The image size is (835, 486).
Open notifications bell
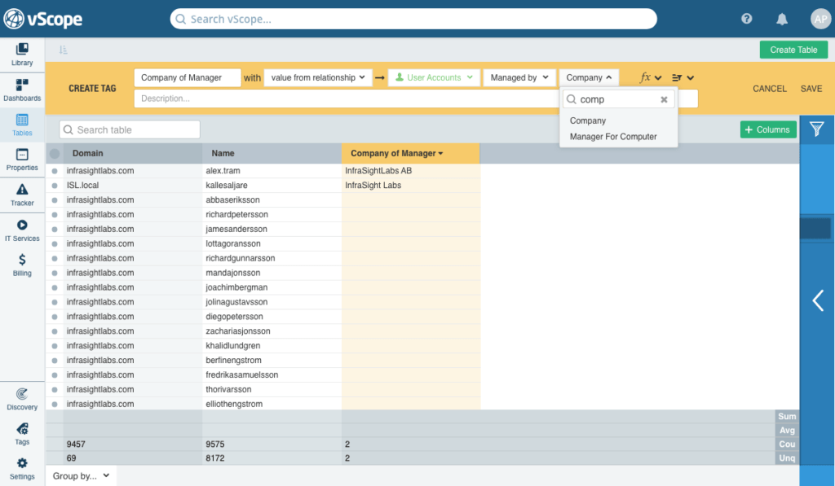pyautogui.click(x=782, y=20)
